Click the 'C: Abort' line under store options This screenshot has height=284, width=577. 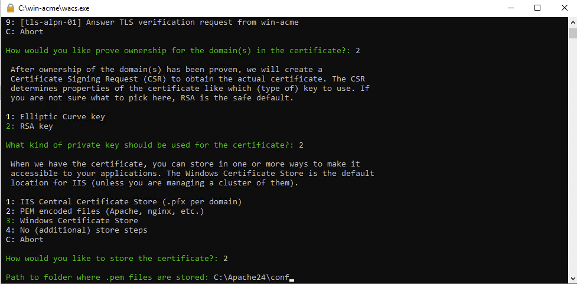click(25, 240)
